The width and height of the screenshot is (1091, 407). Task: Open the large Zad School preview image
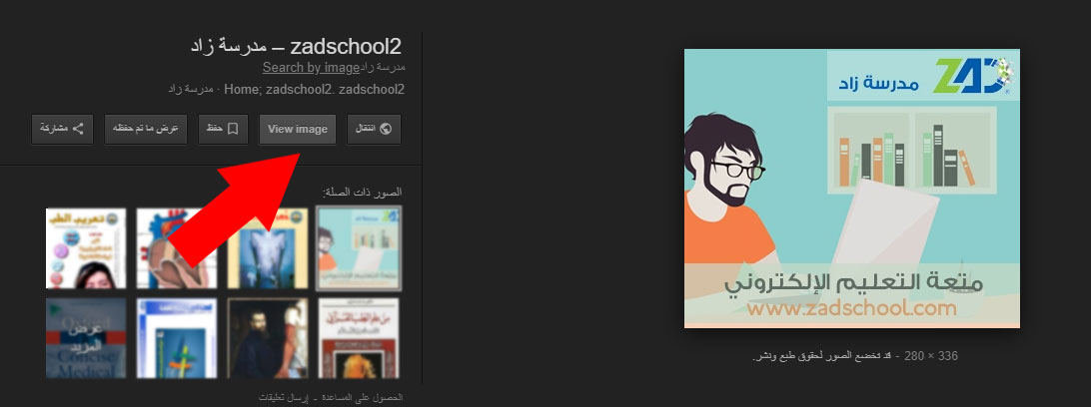851,189
